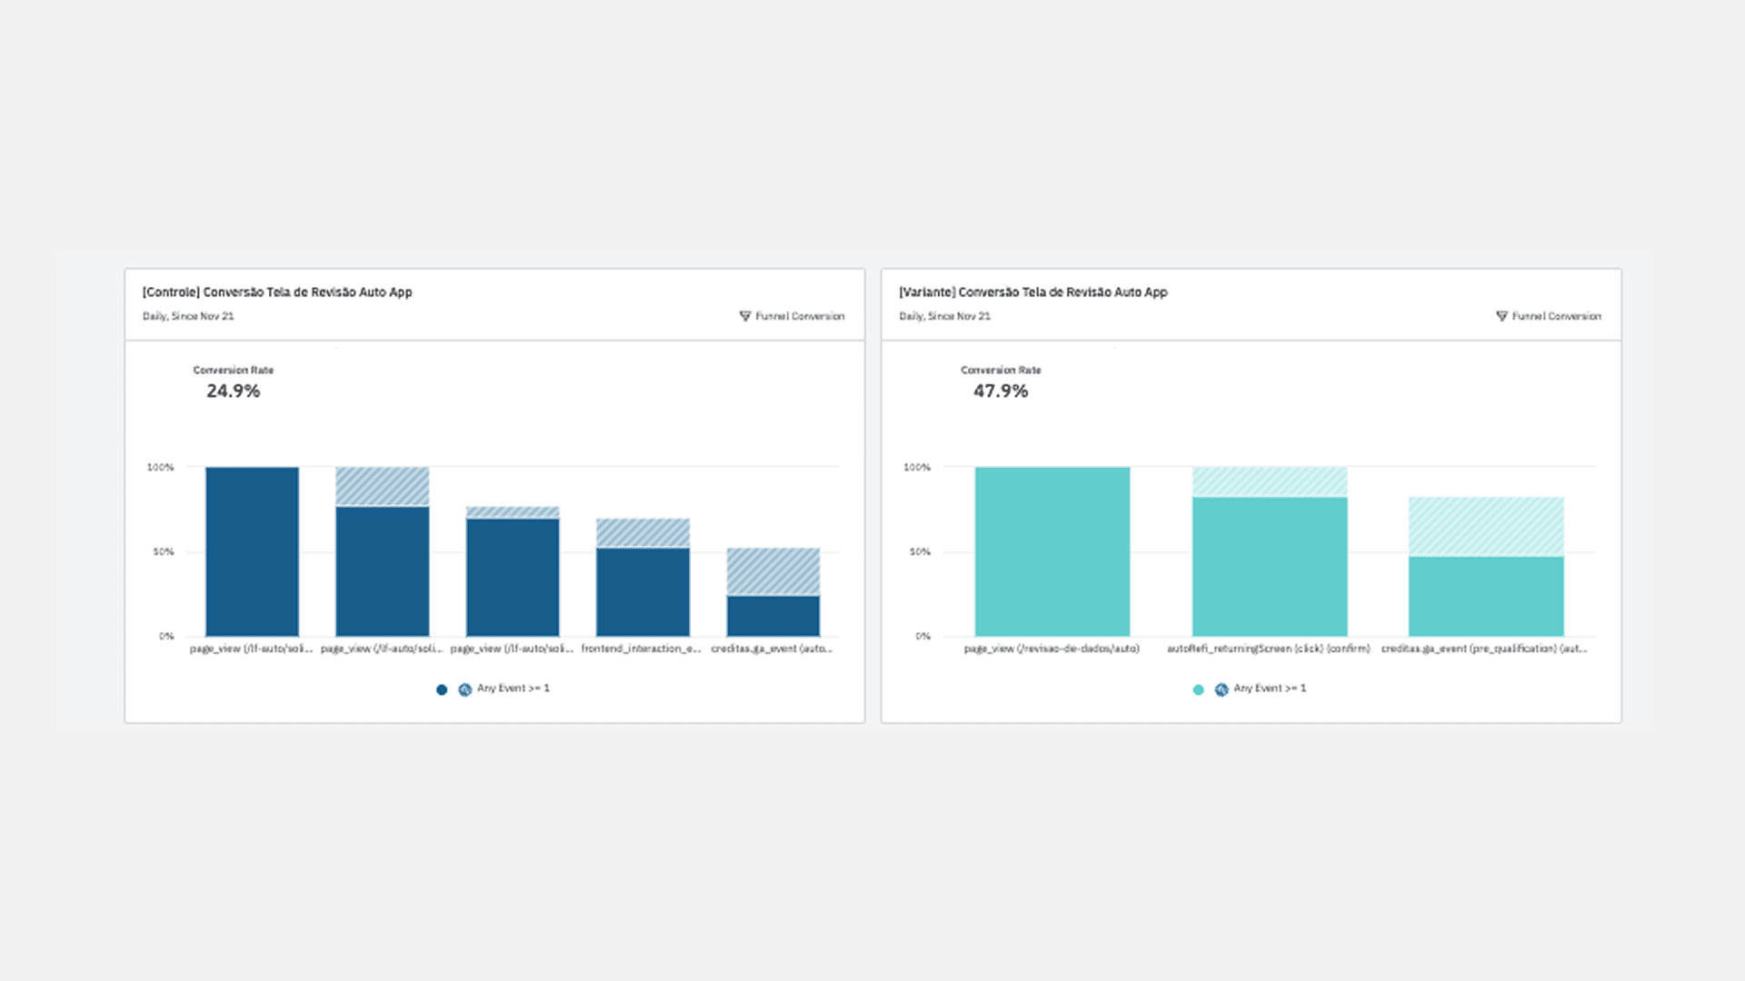This screenshot has height=981, width=1745.
Task: Click hatched legend icon in Variante chart
Action: pos(1221,689)
